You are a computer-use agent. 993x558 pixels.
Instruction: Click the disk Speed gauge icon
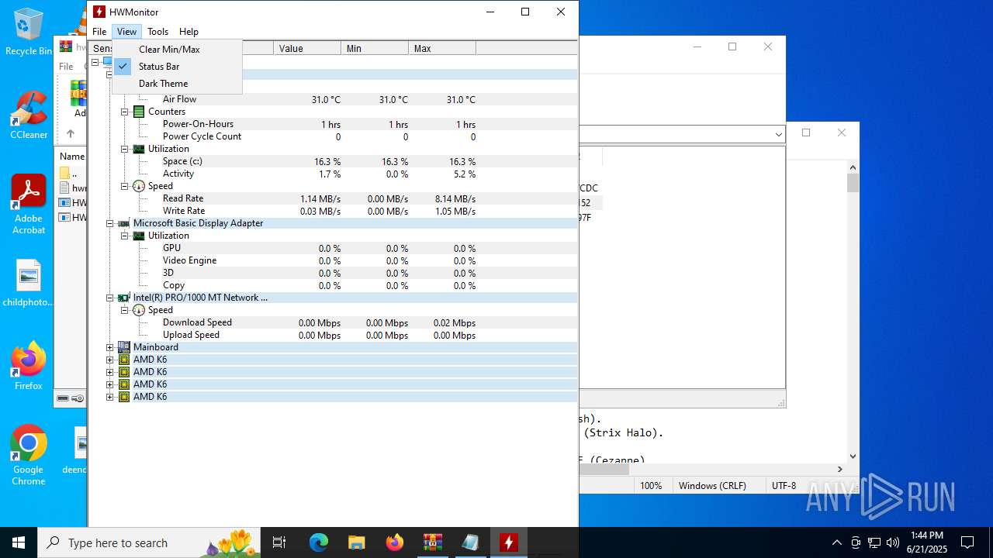point(139,186)
